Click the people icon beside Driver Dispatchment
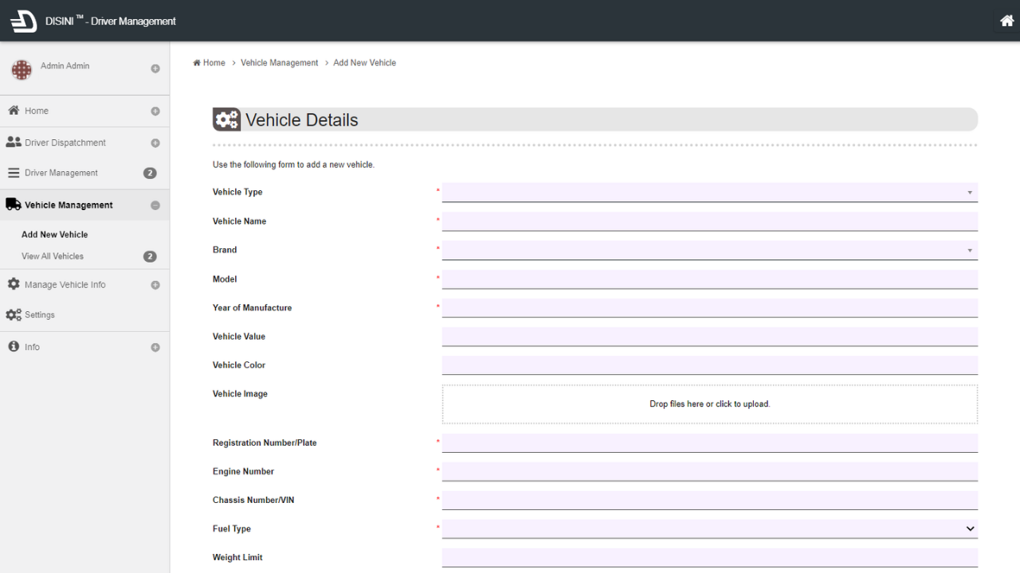 [14, 142]
